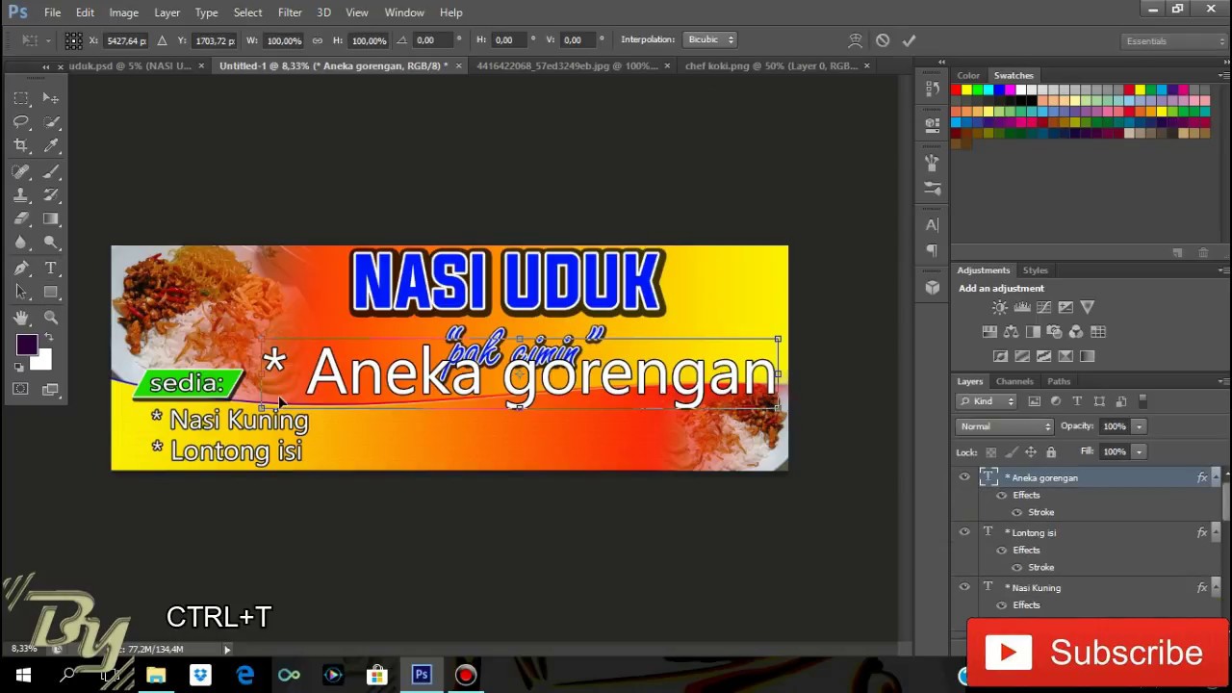Collapse effects list of Nasi Kuning layer
The width and height of the screenshot is (1232, 693).
pyautogui.click(x=1216, y=587)
